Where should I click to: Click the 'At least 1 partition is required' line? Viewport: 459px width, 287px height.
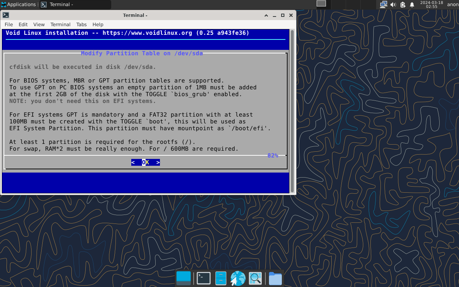click(103, 142)
